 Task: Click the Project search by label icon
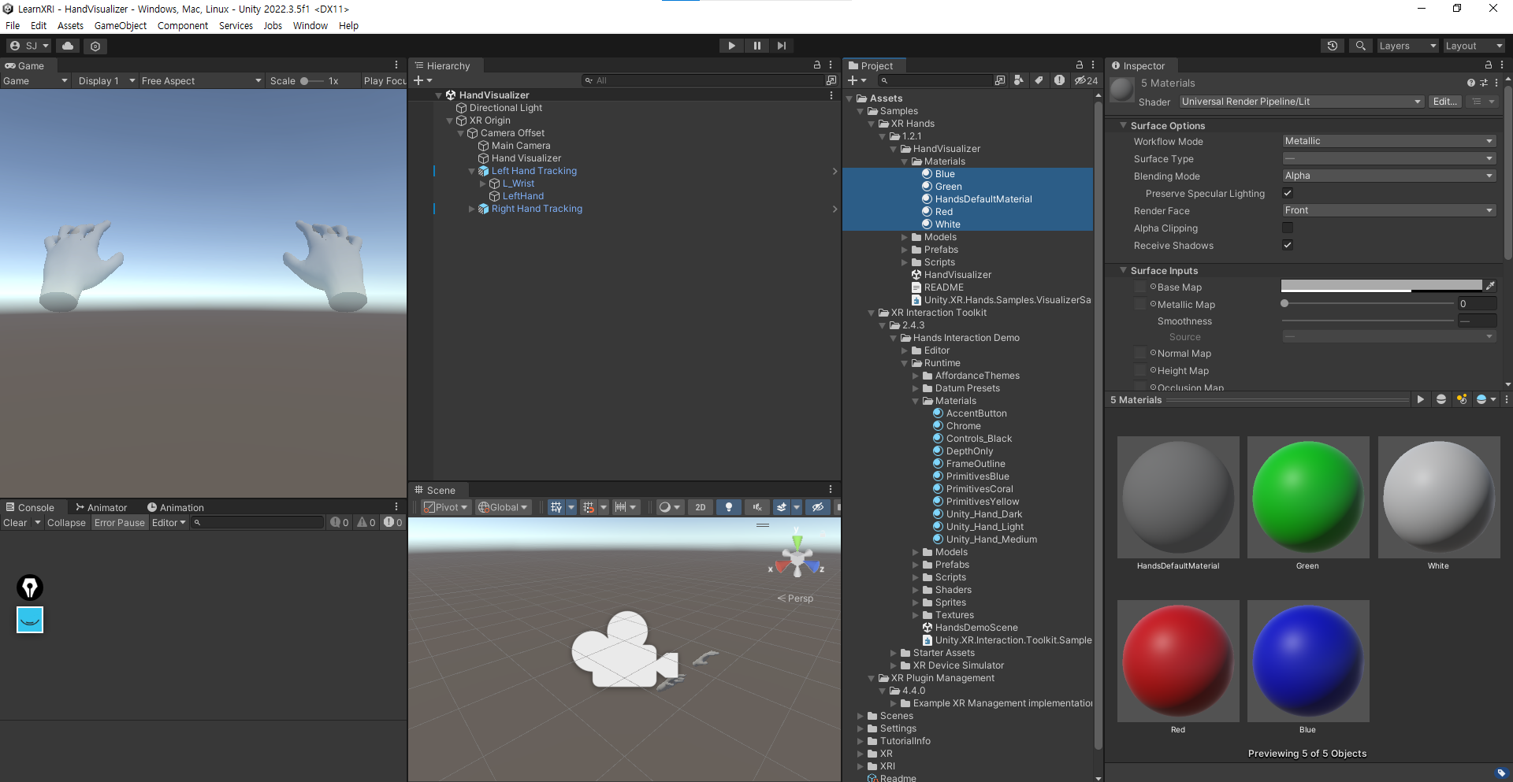[x=1039, y=80]
